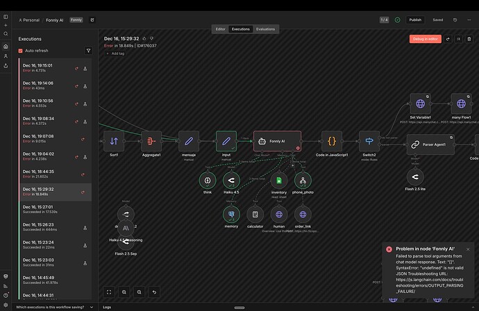Image resolution: width=479 pixels, height=311 pixels.
Task: Open the Parser Agent1 node
Action: coord(430,144)
